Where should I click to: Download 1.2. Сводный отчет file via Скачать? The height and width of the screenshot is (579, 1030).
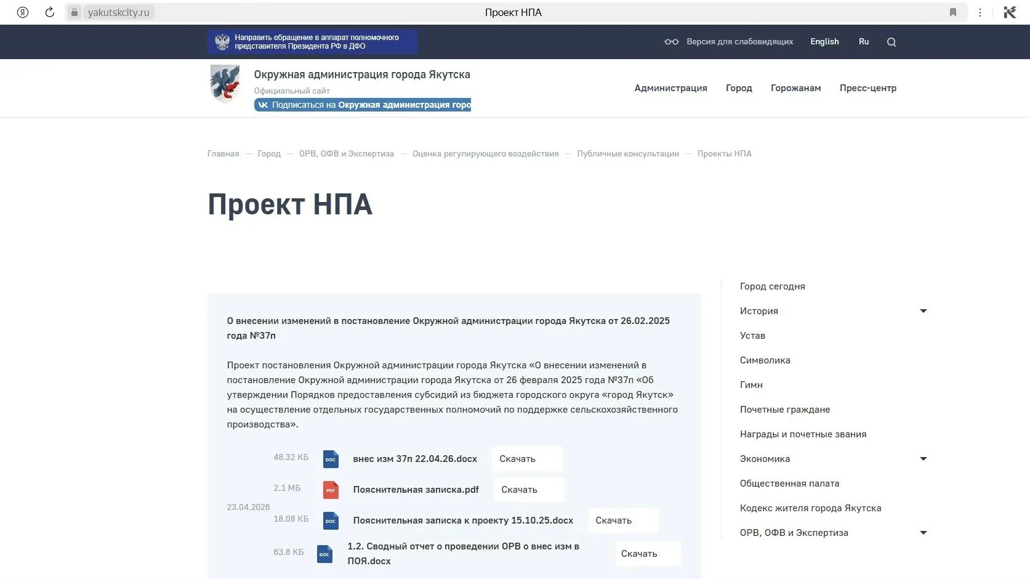click(648, 554)
